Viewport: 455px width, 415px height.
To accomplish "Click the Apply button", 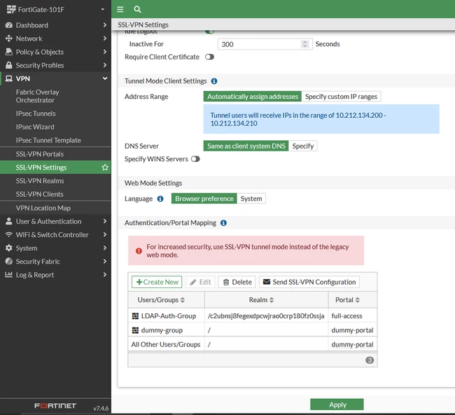I will (337, 404).
